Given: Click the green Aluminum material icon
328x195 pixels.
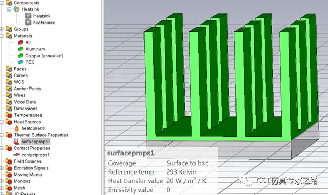Looking at the screenshot, I should tap(20, 49).
